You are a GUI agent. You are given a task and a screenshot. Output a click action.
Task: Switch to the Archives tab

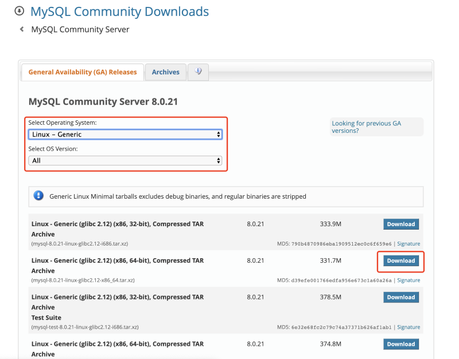(x=166, y=72)
